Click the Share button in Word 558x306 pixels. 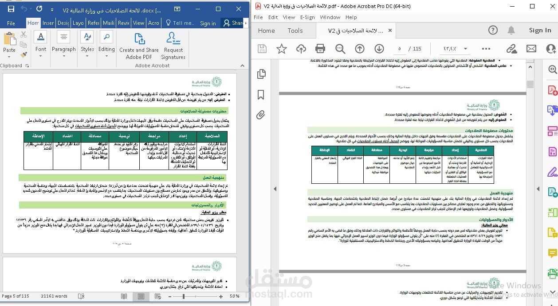[x=234, y=23]
